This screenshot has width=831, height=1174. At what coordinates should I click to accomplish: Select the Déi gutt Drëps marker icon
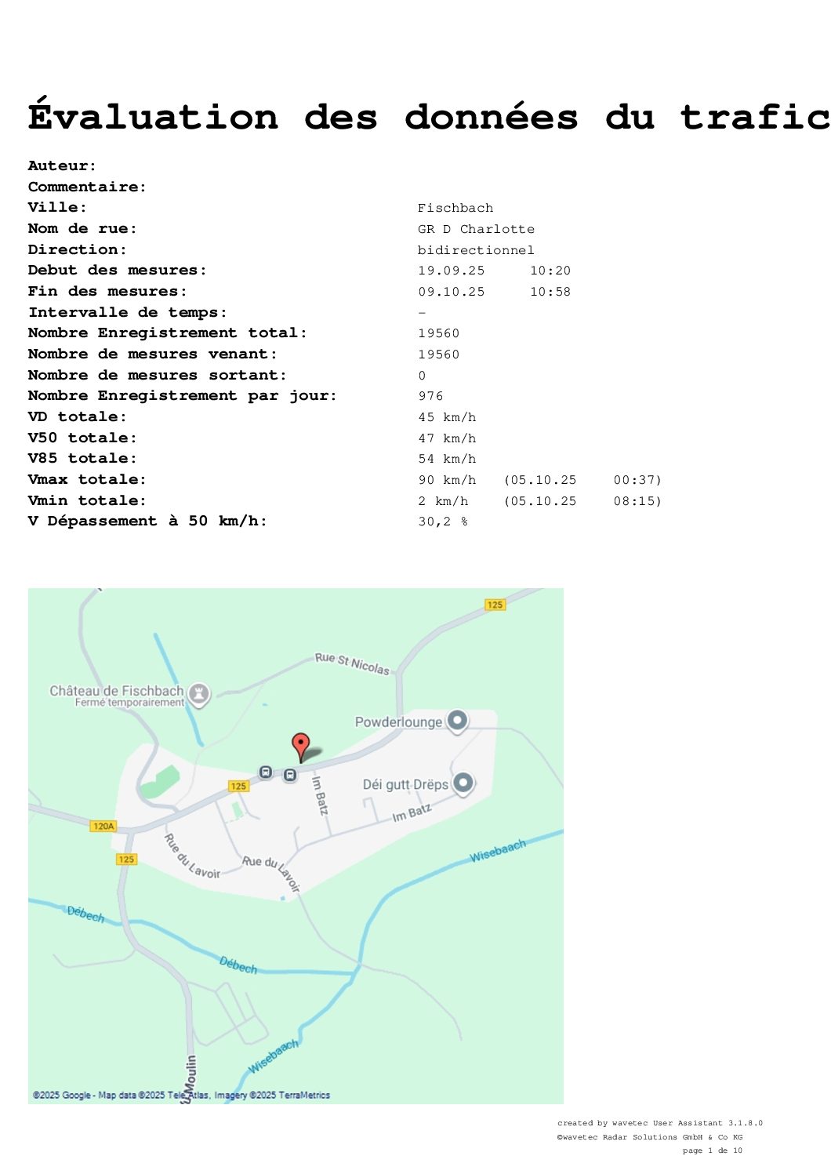point(463,783)
